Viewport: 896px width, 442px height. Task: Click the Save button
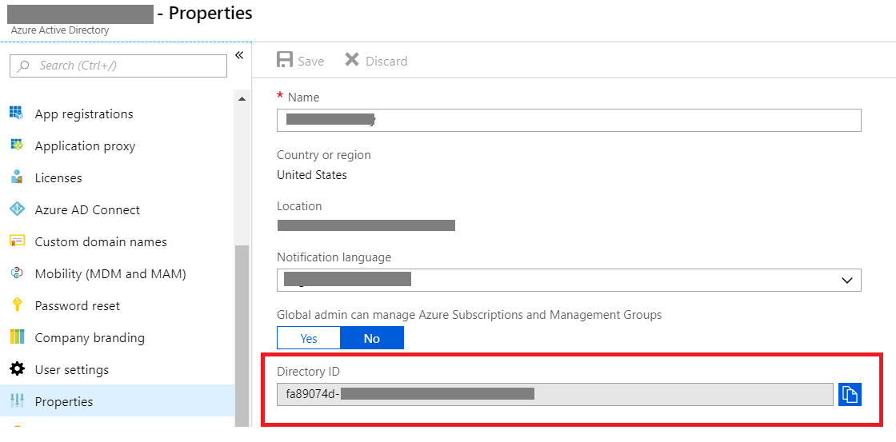click(x=301, y=61)
